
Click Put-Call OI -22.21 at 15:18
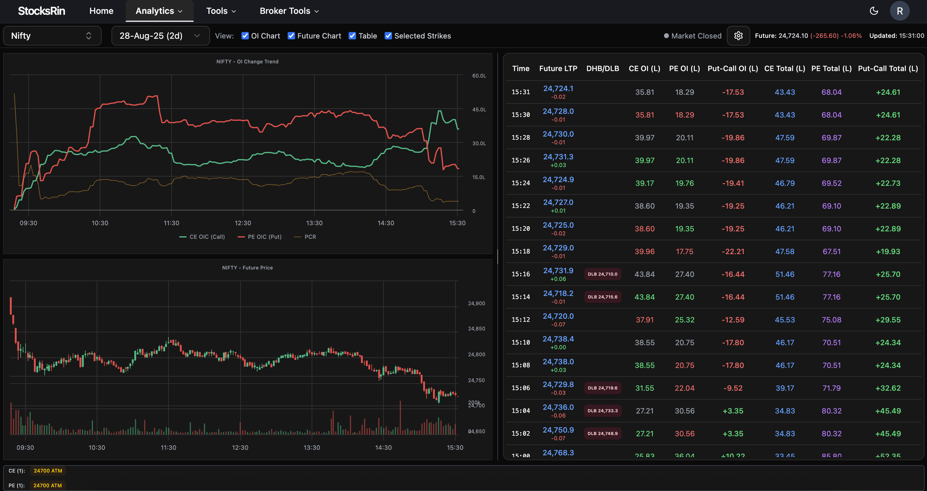[733, 251]
